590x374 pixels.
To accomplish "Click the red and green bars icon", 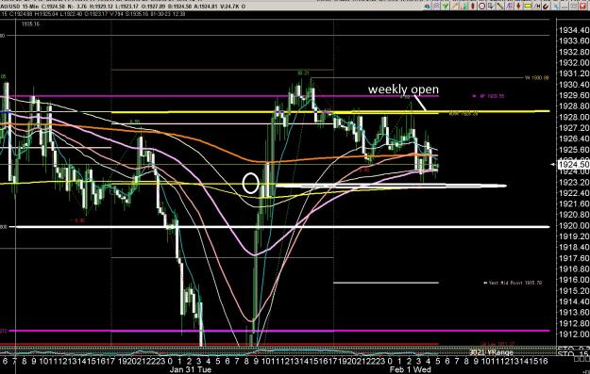I will click(x=464, y=7).
